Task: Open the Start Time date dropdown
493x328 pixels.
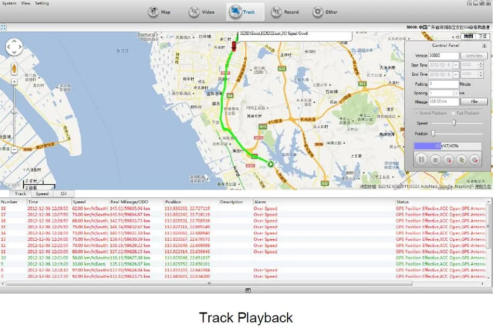Action: coord(456,65)
